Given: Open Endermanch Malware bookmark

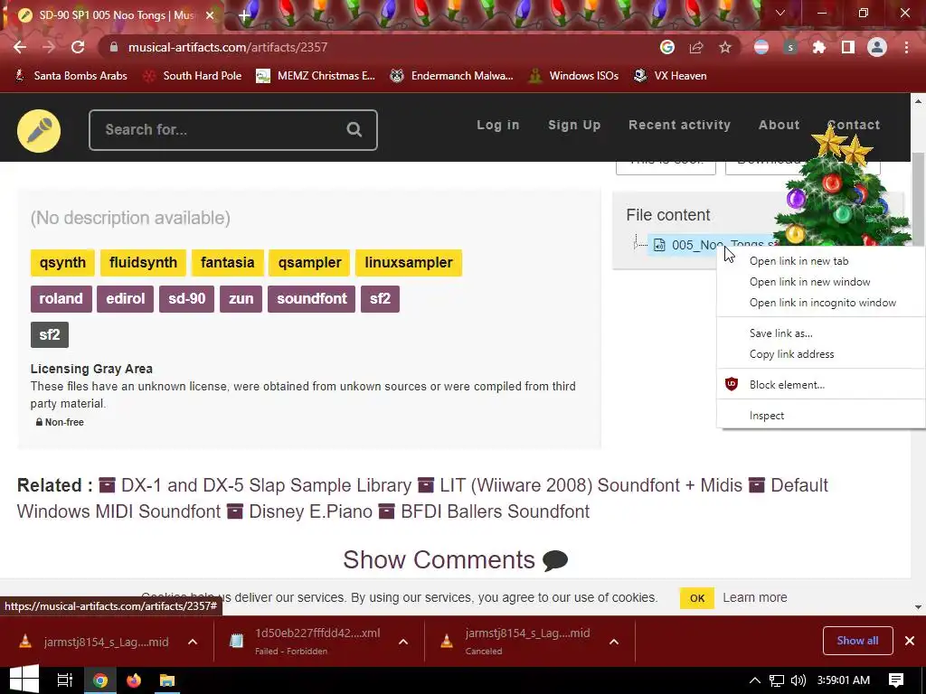Looking at the screenshot, I should click(452, 76).
